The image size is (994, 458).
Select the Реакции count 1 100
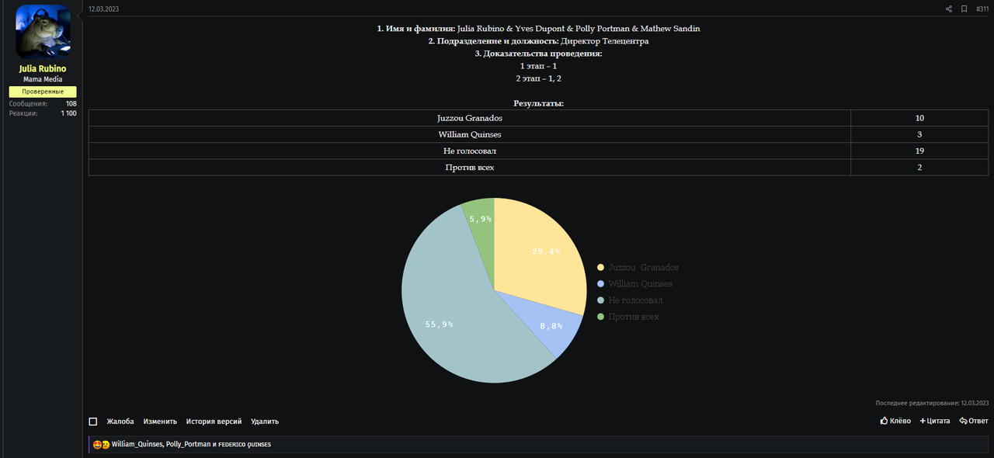point(68,113)
